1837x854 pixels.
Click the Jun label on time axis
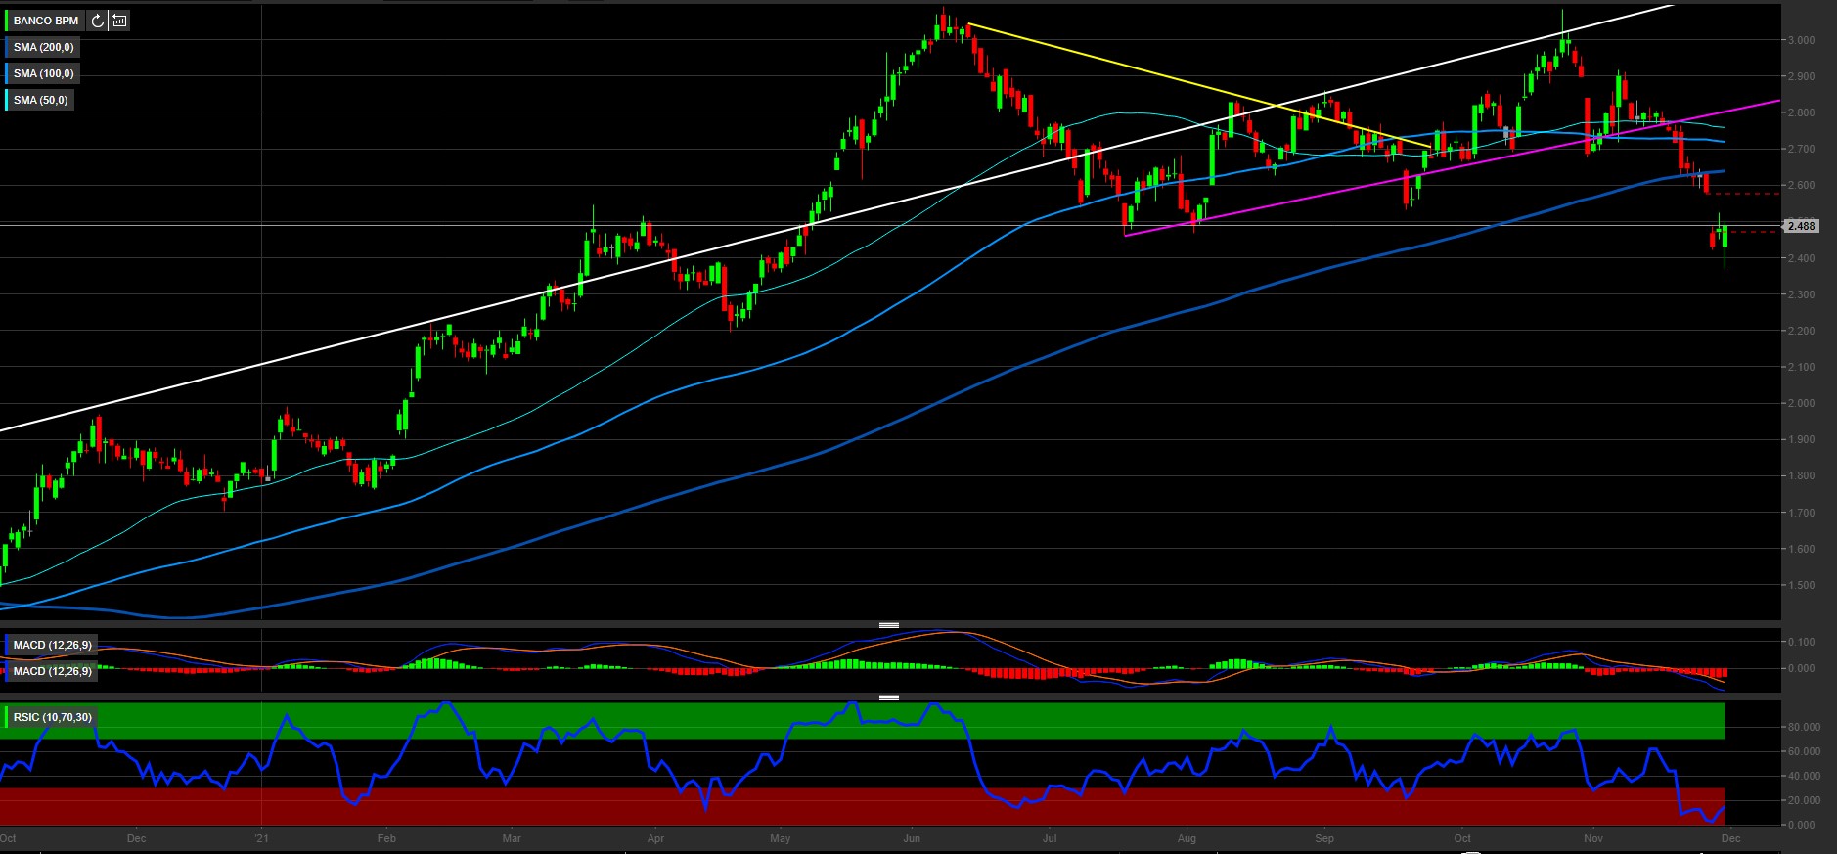912,838
